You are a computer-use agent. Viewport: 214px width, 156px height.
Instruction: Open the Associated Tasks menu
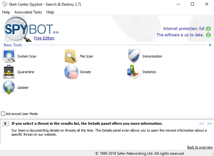click(x=28, y=12)
